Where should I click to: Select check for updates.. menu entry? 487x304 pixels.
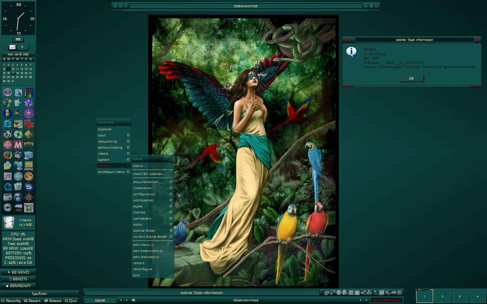tap(153, 174)
